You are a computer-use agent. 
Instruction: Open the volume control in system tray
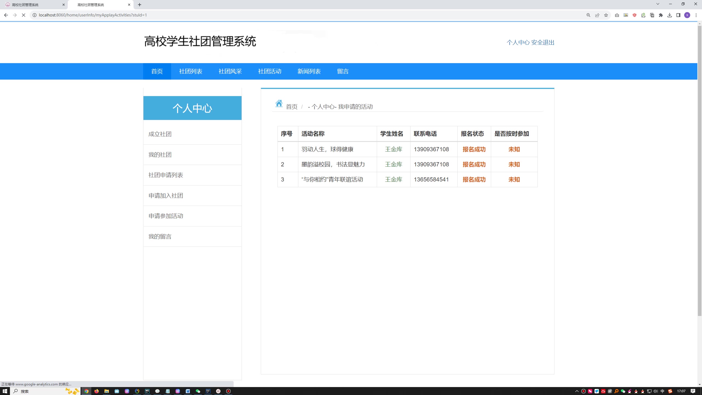tap(655, 391)
